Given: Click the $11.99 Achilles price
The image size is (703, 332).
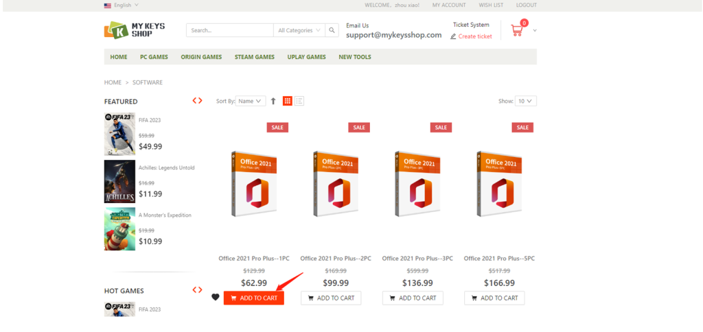Looking at the screenshot, I should (150, 194).
